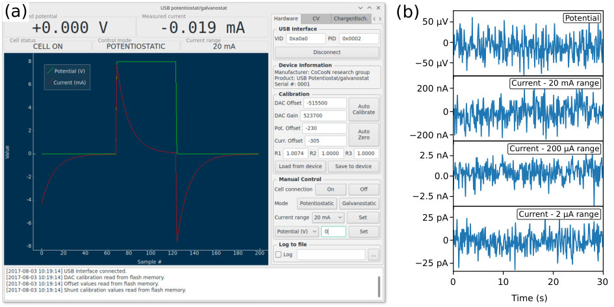Click the VID input field
614x307 pixels.
(x=305, y=38)
